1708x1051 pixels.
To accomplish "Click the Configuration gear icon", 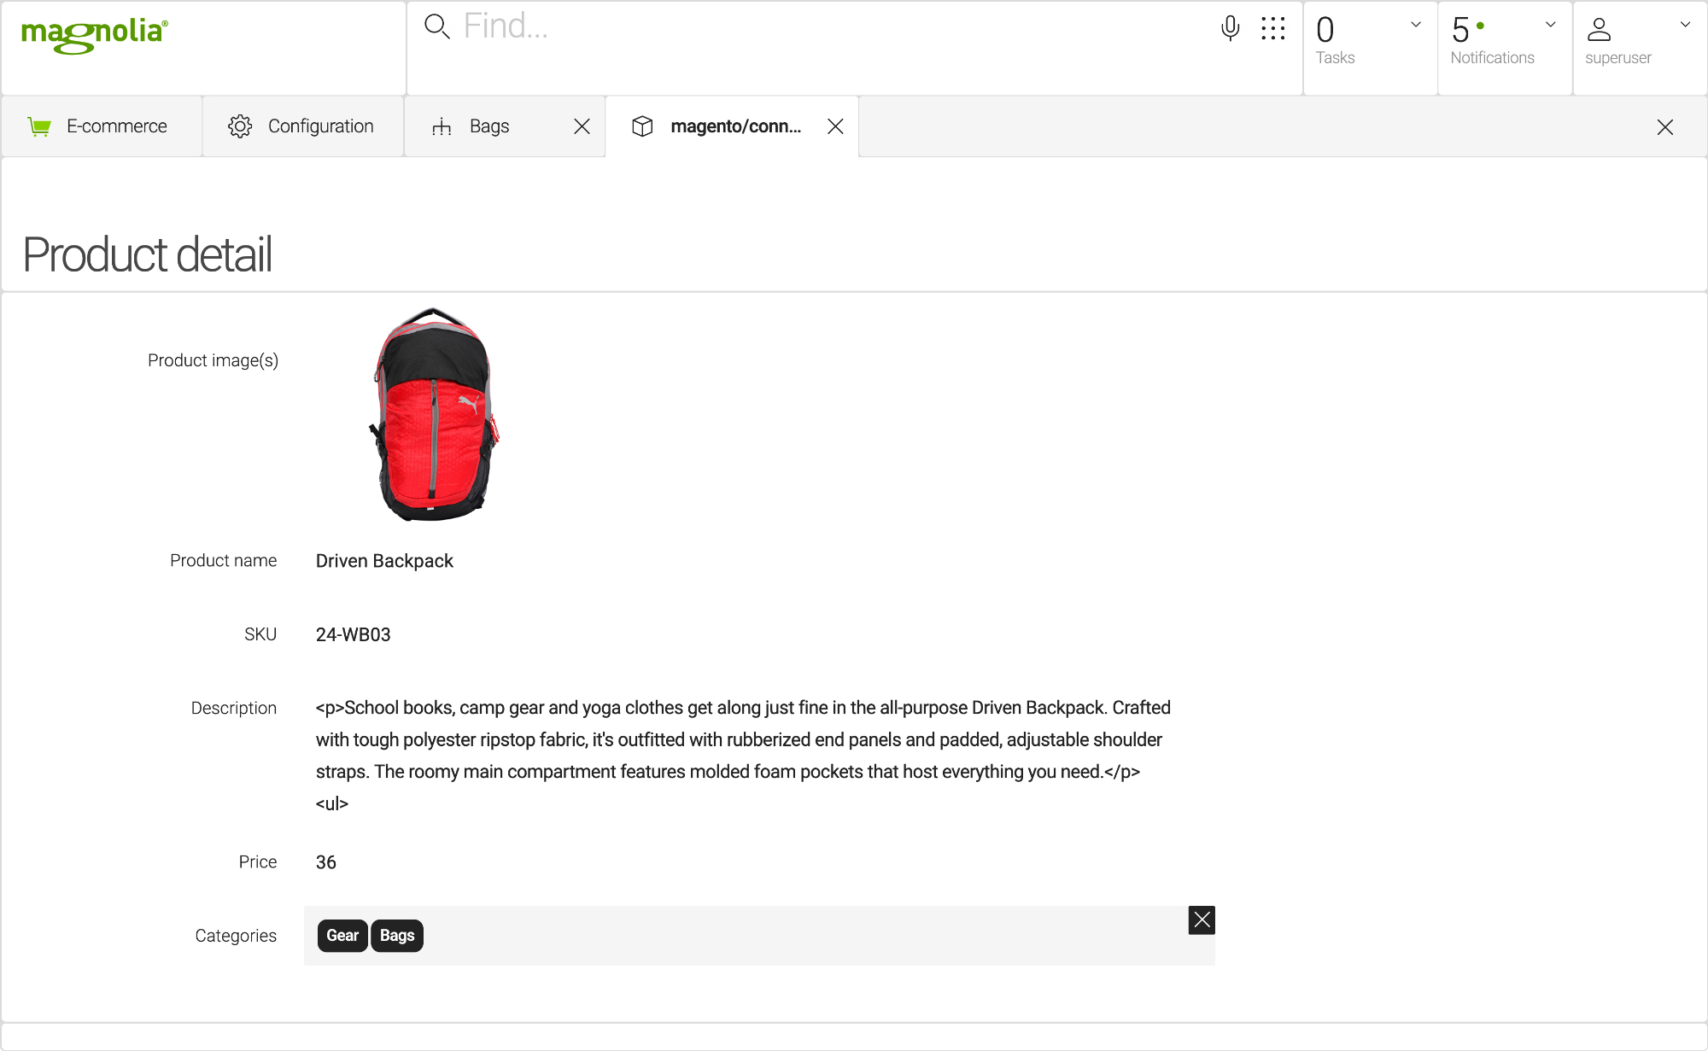I will pos(239,126).
